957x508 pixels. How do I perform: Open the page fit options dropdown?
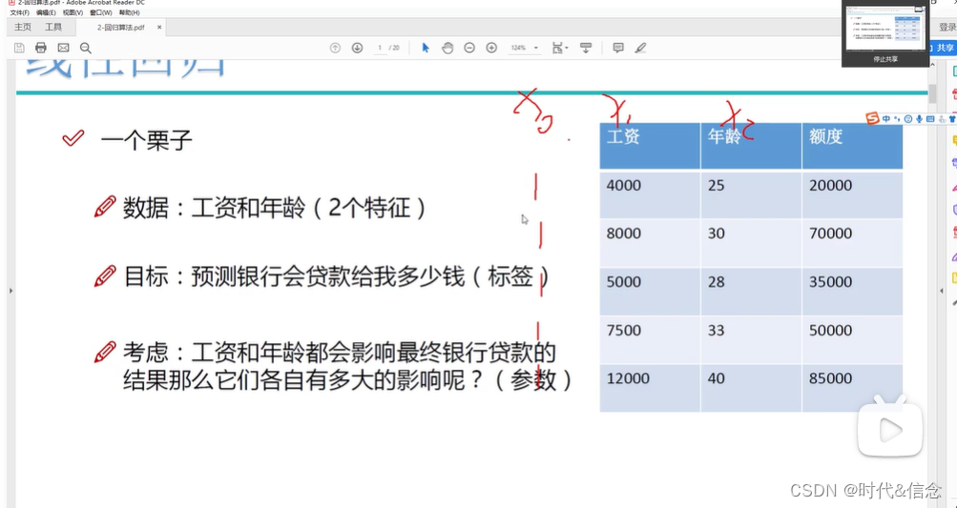tap(560, 48)
